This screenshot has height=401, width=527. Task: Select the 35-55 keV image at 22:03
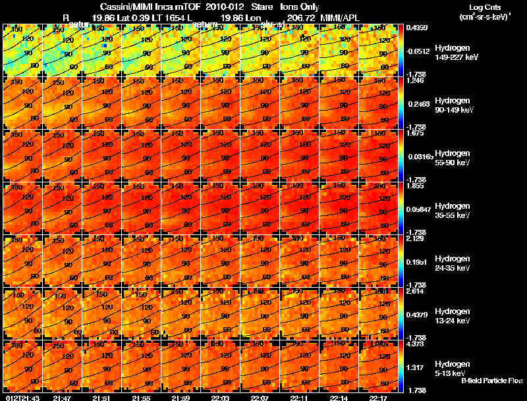point(221,208)
